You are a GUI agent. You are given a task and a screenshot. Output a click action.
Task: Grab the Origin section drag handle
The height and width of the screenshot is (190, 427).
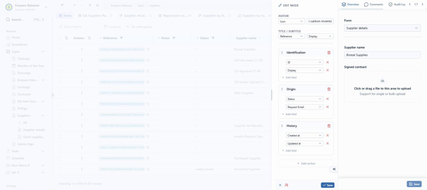pos(282,89)
